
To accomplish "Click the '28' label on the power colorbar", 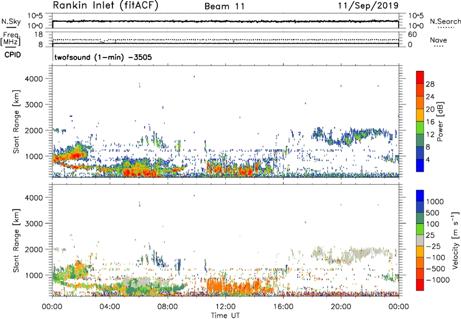I will [x=430, y=84].
